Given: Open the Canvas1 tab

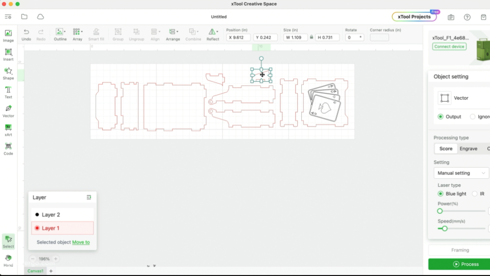Looking at the screenshot, I should coord(35,271).
